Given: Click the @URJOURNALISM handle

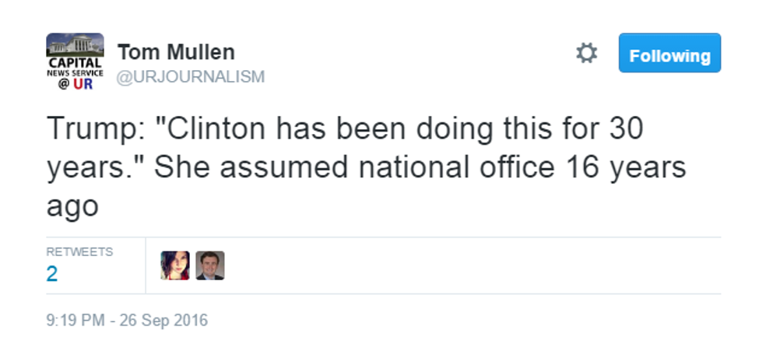Looking at the screenshot, I should 191,76.
